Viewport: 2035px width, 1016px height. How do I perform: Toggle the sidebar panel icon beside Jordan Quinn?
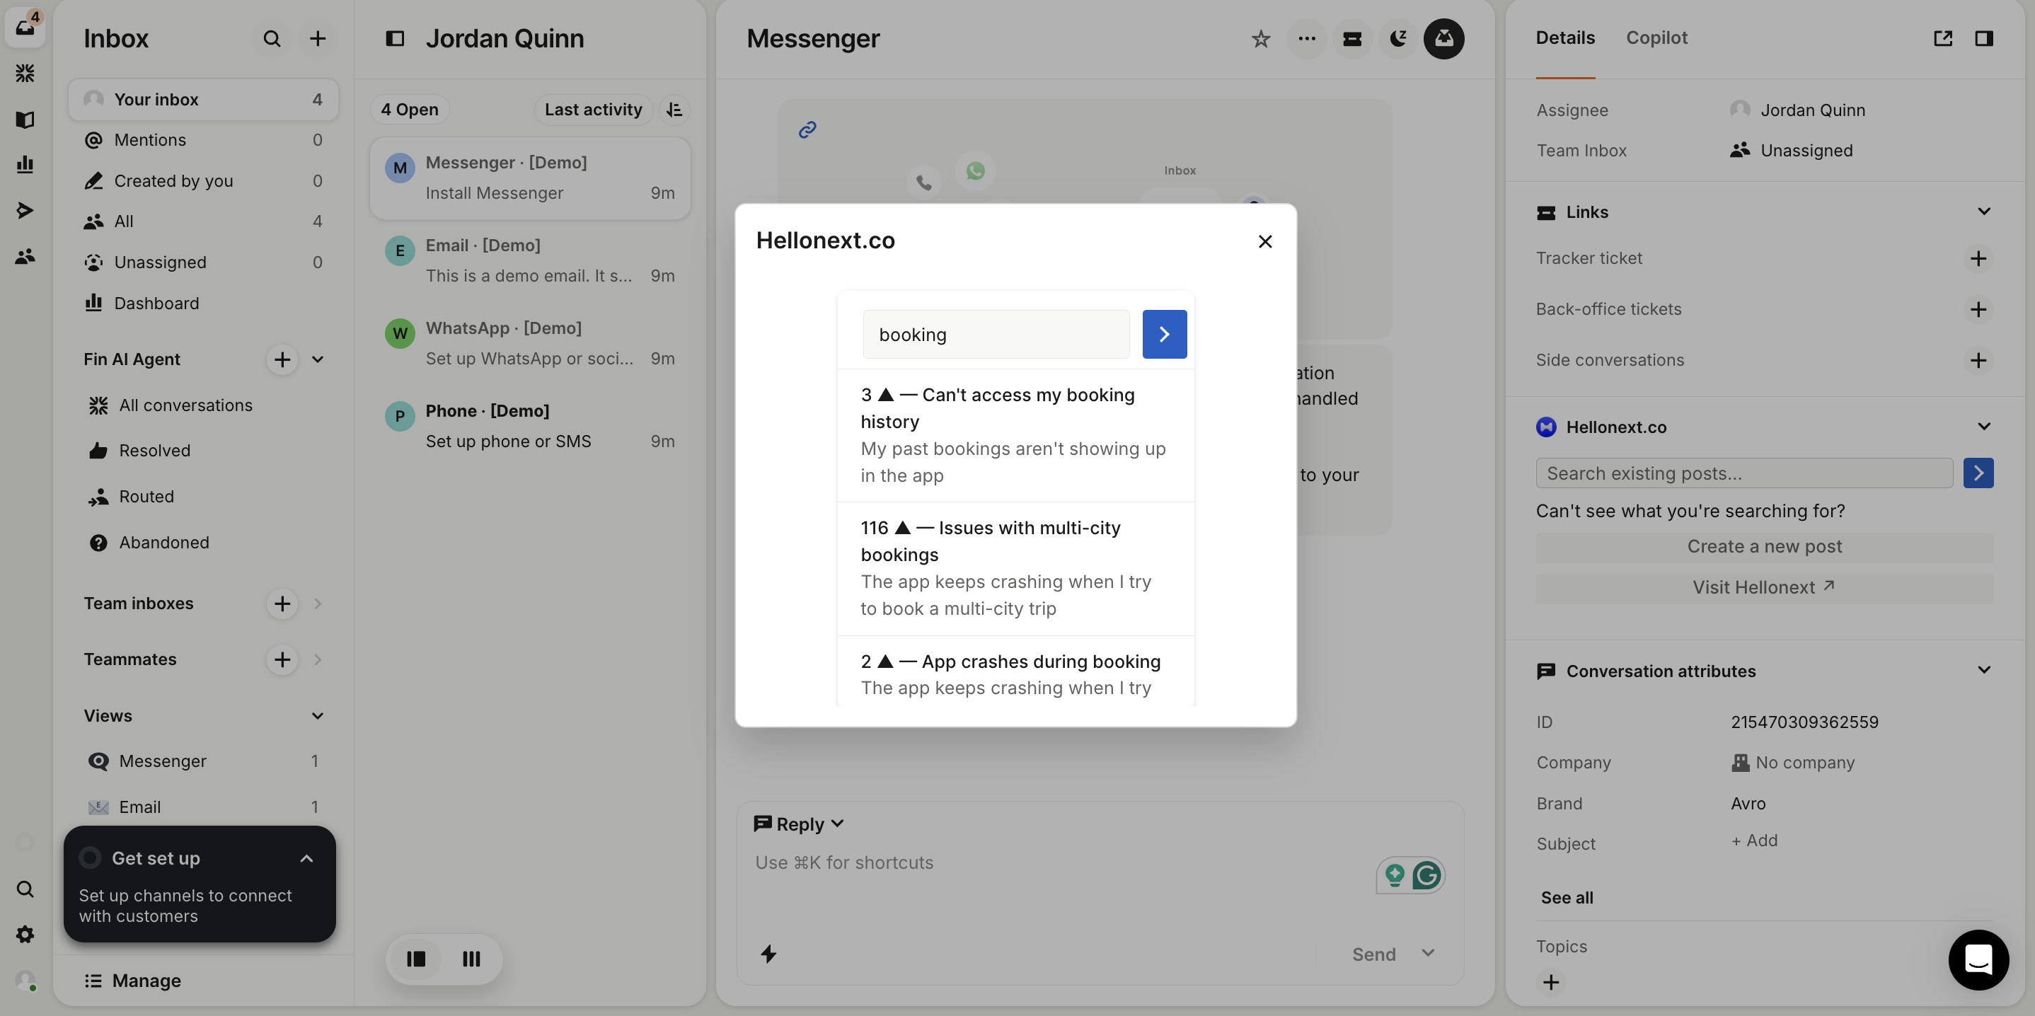tap(395, 39)
